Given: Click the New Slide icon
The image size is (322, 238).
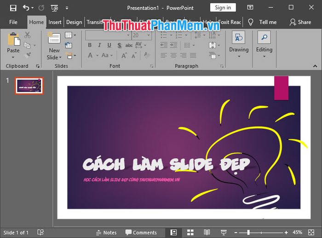Looking at the screenshot, I should (54, 38).
